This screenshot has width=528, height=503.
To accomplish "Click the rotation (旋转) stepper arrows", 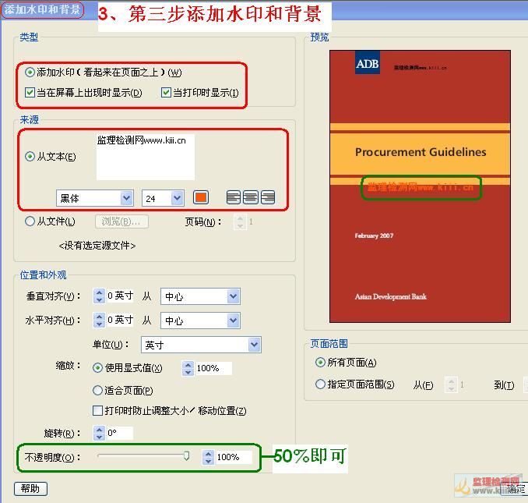I will pos(99,433).
